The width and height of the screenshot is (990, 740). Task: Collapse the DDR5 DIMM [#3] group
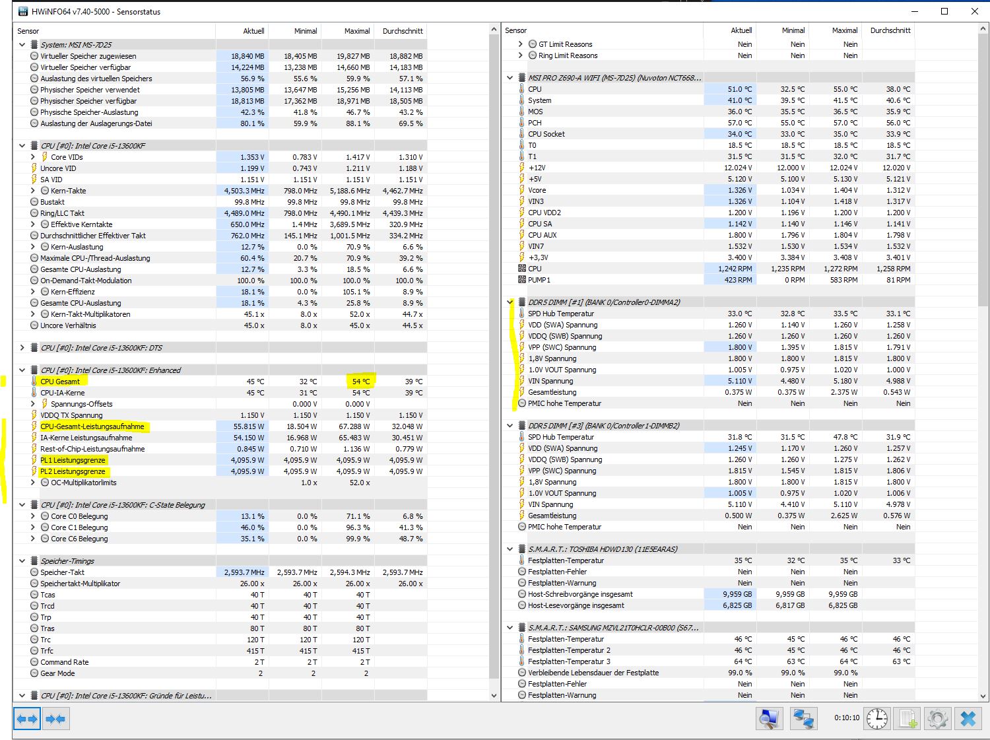[510, 426]
